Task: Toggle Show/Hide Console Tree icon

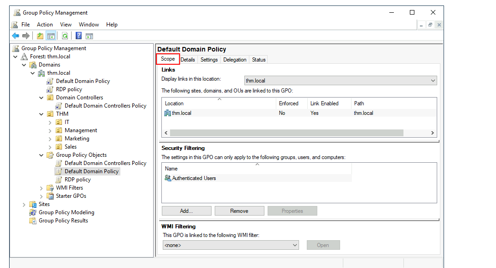Action: 51,36
